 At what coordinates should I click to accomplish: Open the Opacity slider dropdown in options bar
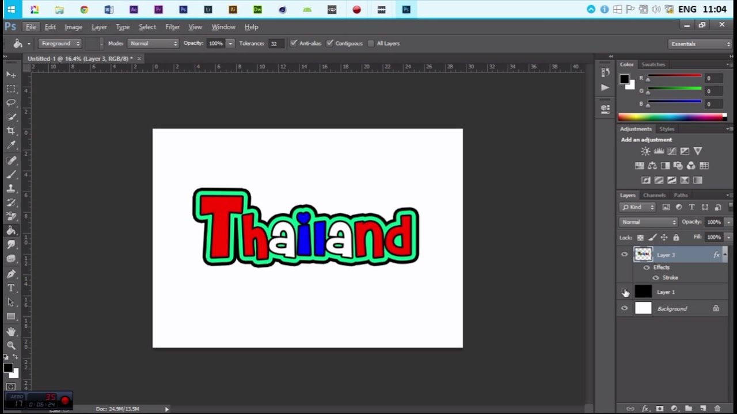[230, 43]
